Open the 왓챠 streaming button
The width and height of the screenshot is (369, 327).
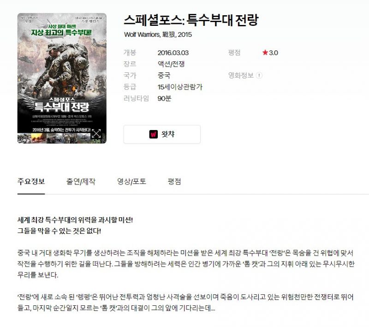162,134
